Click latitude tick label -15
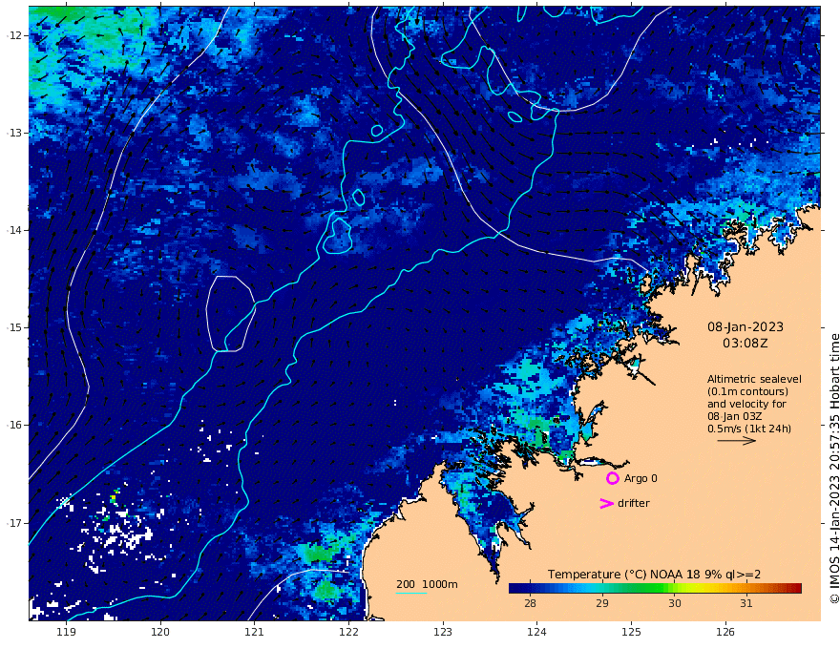This screenshot has height=649, width=840. [x=14, y=327]
